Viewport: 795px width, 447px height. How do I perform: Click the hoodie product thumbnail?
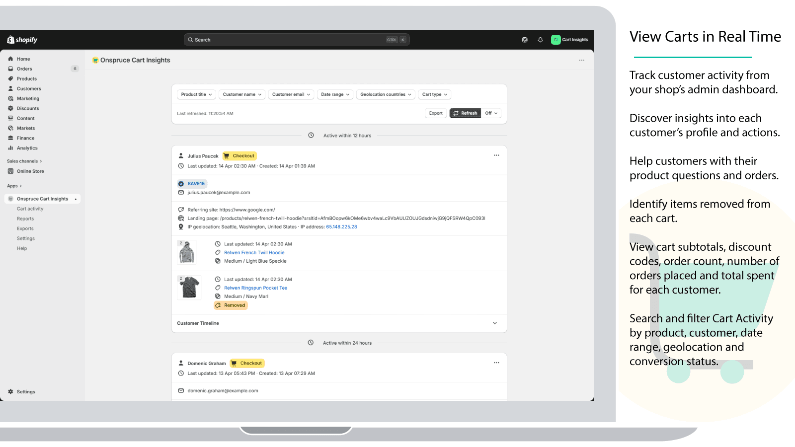point(187,252)
